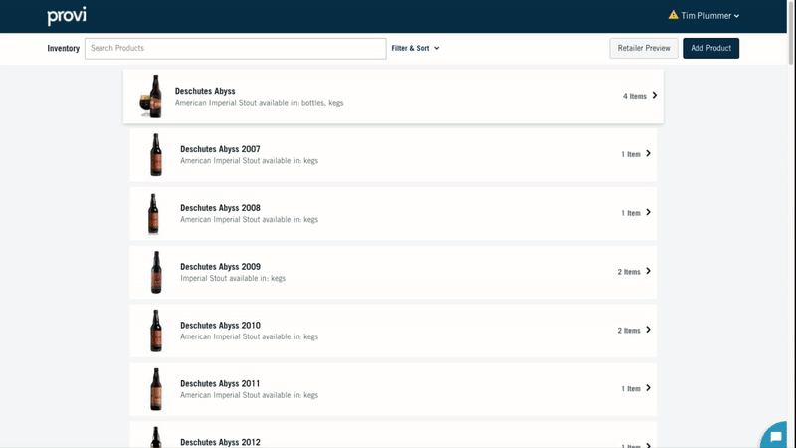
Task: Expand the Deschutes Abyss 2011 chevron
Action: pos(649,388)
